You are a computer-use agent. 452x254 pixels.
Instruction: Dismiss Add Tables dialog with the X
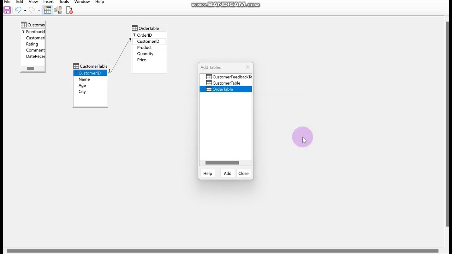tap(248, 67)
